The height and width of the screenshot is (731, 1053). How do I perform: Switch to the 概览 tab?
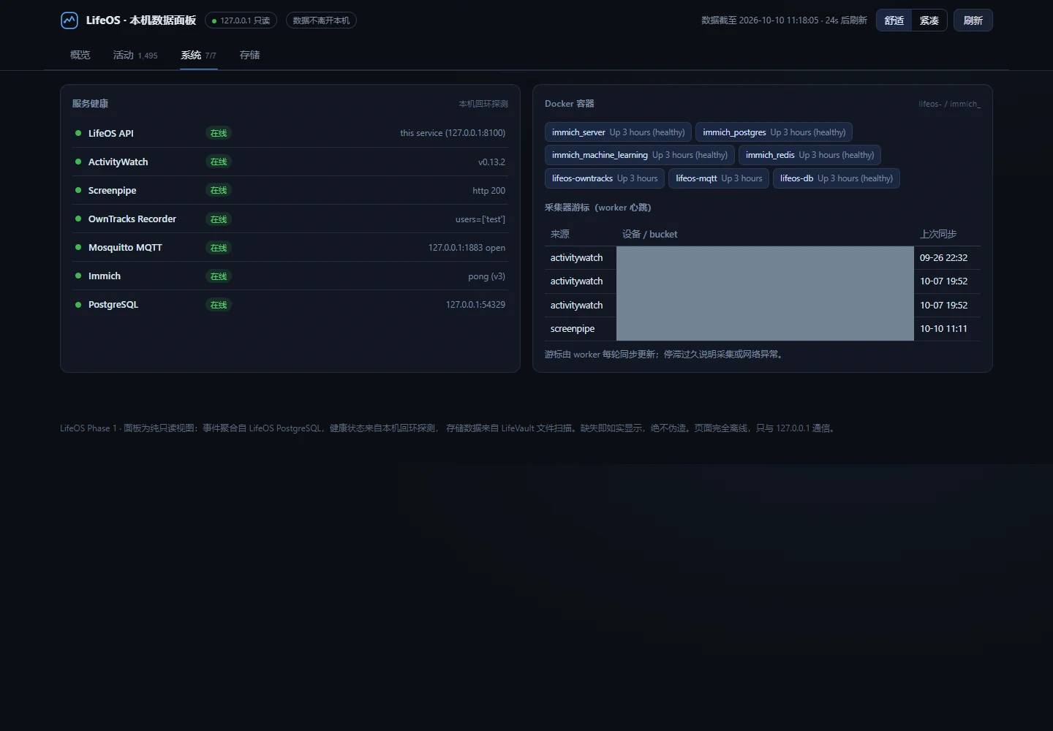(80, 55)
